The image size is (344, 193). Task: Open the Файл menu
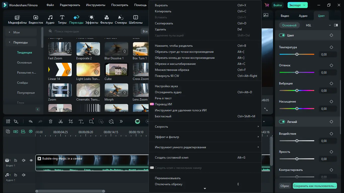pyautogui.click(x=50, y=5)
